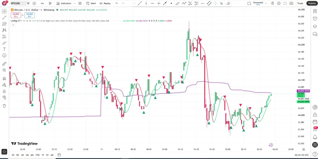
Task: Take a chart snapshot with camera icon
Action: coord(291,3)
